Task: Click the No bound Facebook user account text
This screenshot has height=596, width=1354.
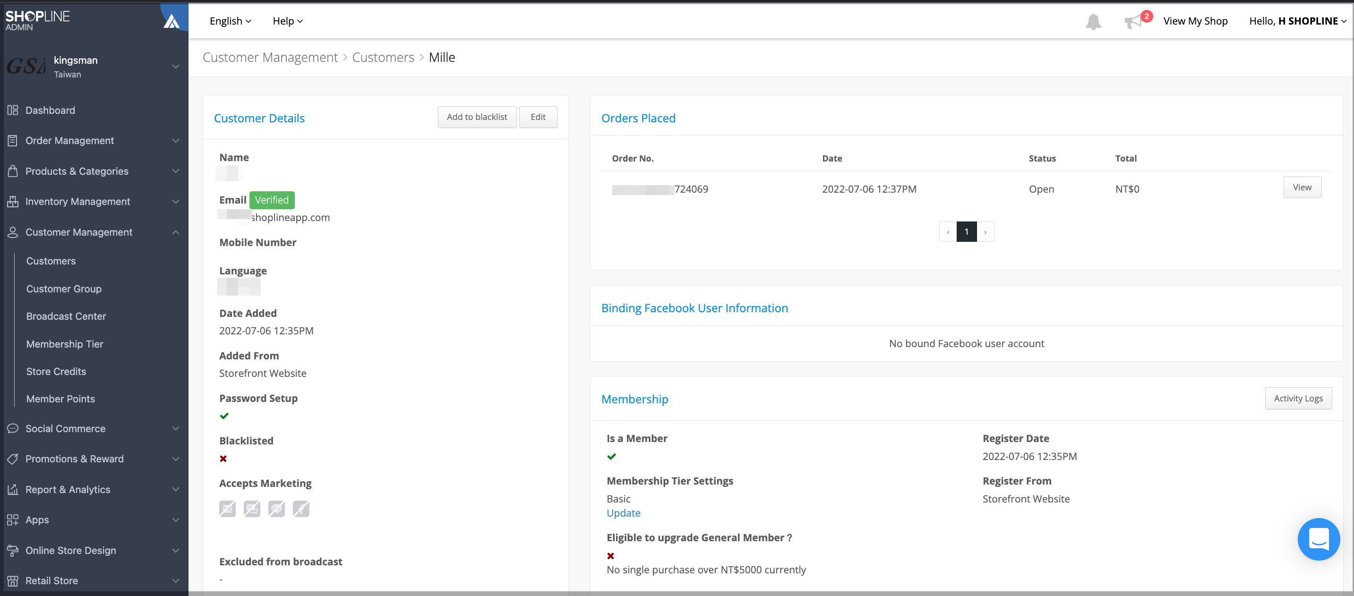Action: (966, 344)
